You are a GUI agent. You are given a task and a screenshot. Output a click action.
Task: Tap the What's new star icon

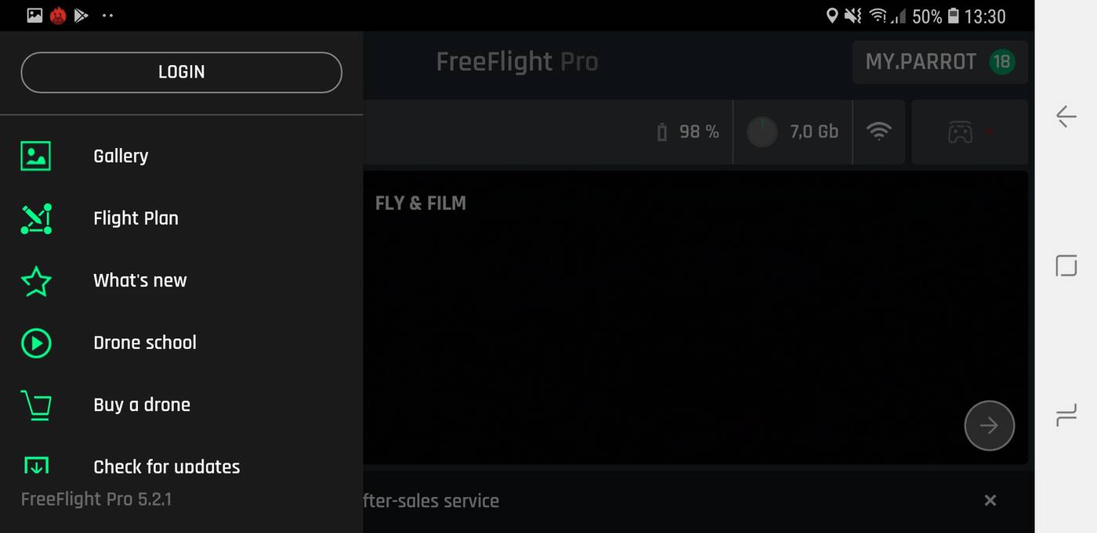coord(36,281)
